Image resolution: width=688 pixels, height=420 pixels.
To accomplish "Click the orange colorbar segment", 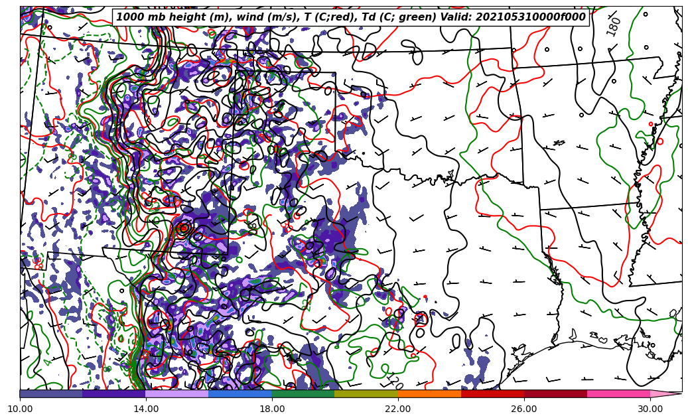I will [x=429, y=393].
